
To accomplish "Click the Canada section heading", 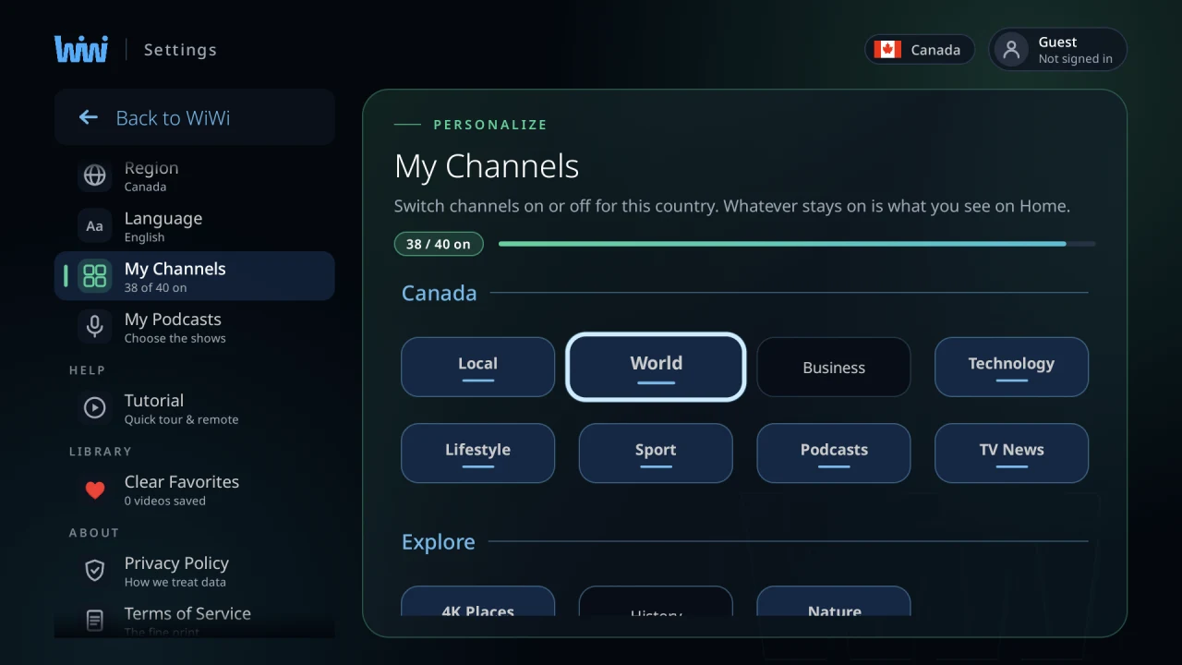I will tap(440, 293).
